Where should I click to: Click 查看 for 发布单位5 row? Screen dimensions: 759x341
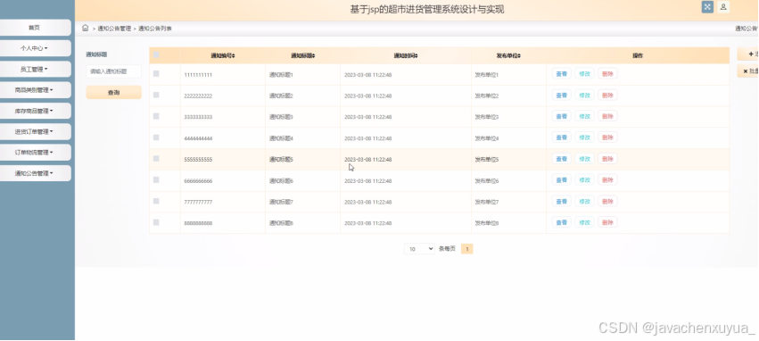click(562, 159)
